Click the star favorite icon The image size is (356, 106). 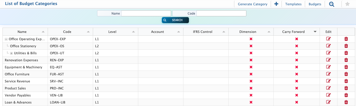pyautogui.click(x=347, y=4)
